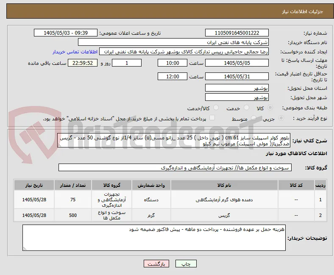The image size is (334, 275).
Task: Click the group cell تجهیزات آزمایشگاهی و اندازه‌گیری
Action: tap(111, 200)
